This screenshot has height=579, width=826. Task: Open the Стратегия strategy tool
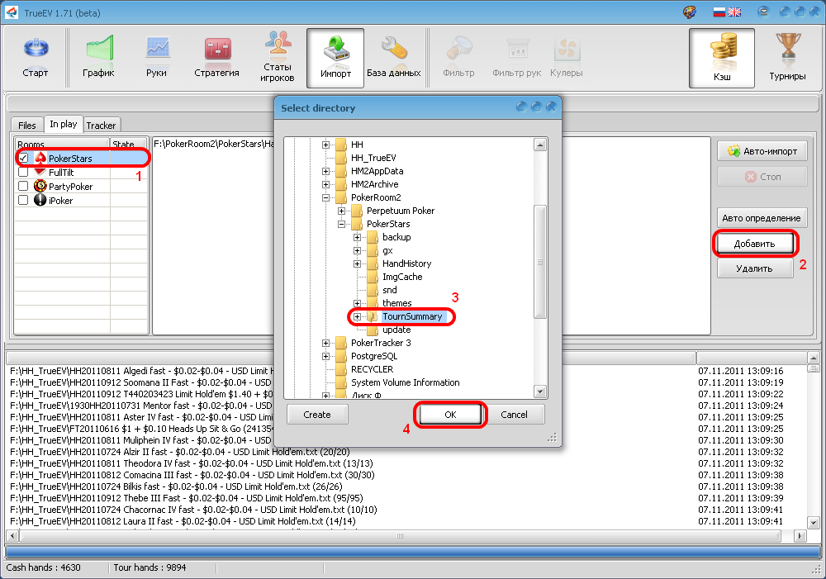[x=216, y=58]
